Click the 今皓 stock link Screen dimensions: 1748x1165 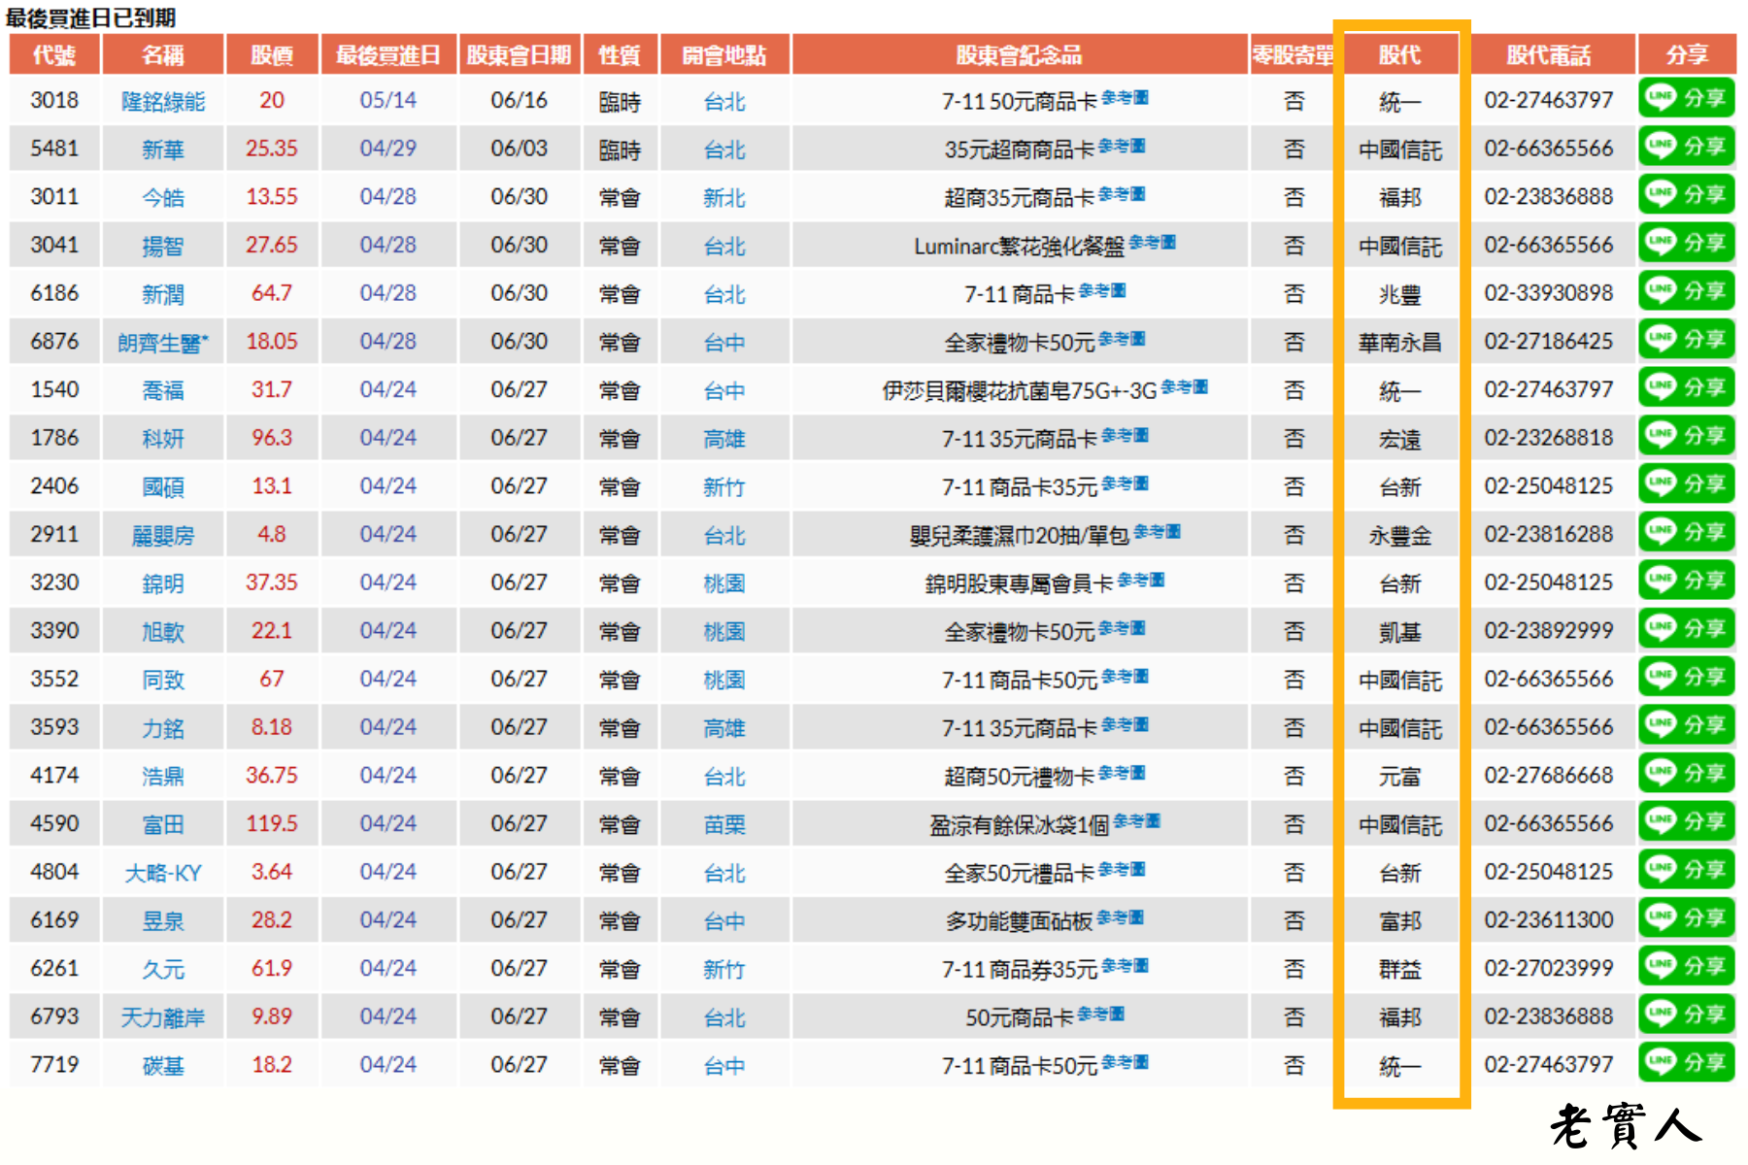point(163,197)
